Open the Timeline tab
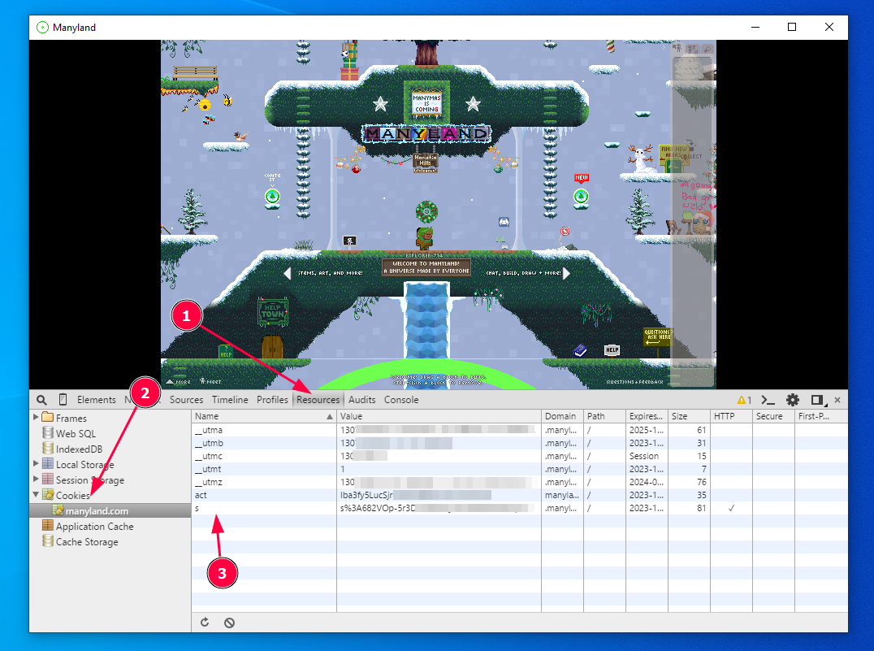Image resolution: width=874 pixels, height=651 pixels. click(230, 400)
